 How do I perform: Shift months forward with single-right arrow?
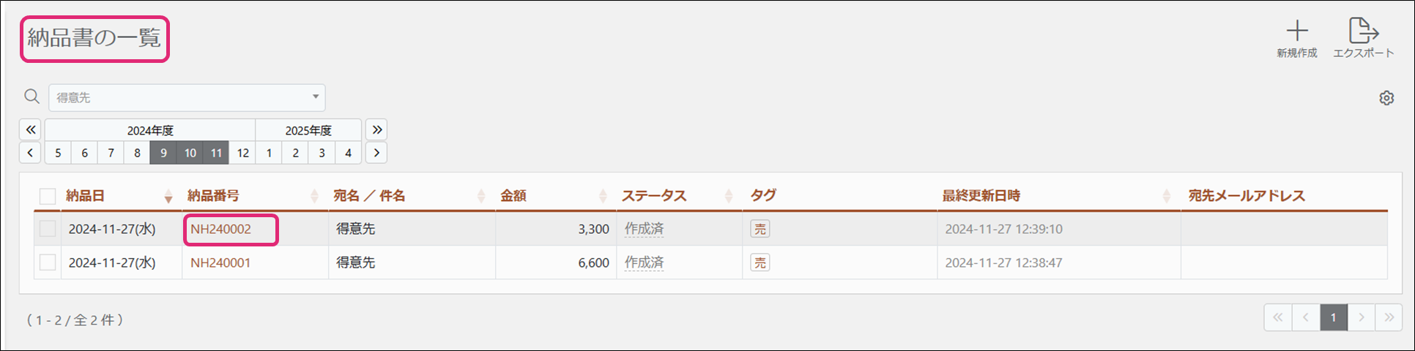click(x=376, y=153)
